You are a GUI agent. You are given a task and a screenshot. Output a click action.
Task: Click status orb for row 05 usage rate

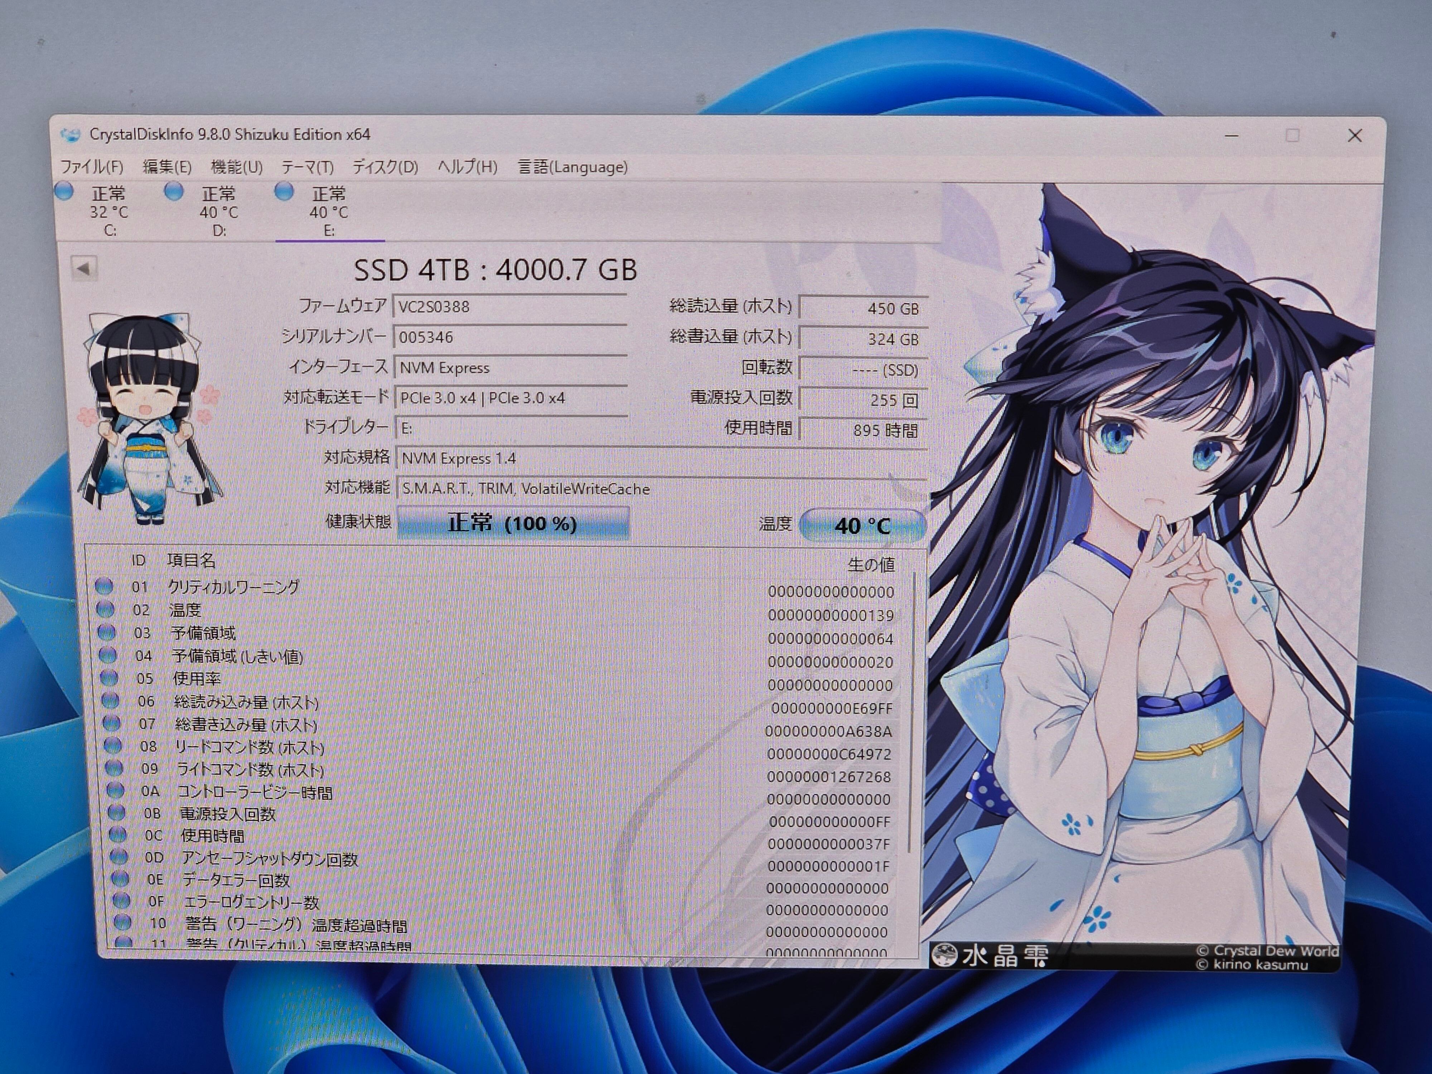click(109, 678)
